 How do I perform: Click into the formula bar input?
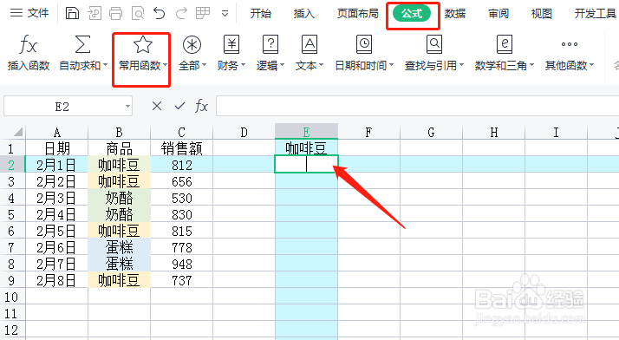[417, 106]
